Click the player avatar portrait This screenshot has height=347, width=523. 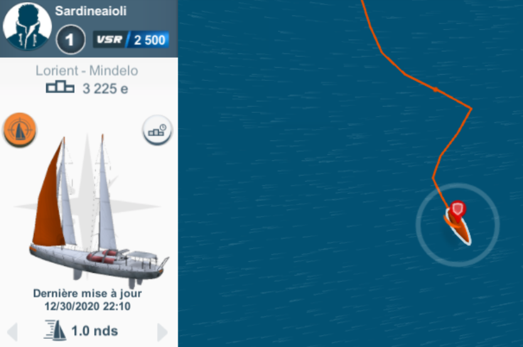[x=28, y=26]
